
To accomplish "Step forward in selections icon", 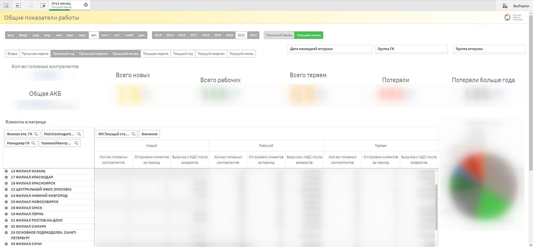I will 30,5.
